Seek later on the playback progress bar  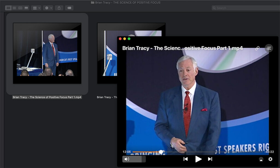tap(212, 152)
